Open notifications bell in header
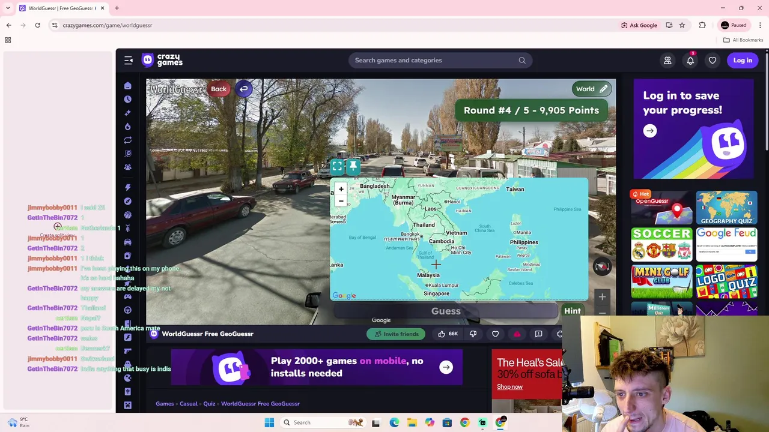769x432 pixels. coord(690,60)
